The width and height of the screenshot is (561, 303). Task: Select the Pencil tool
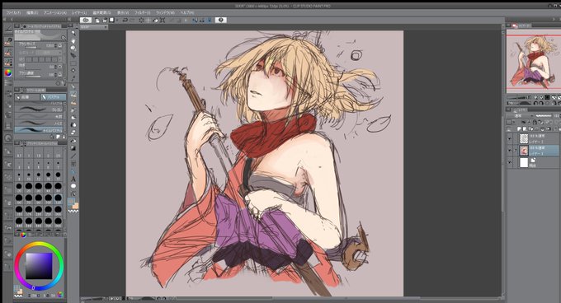[x=73, y=95]
